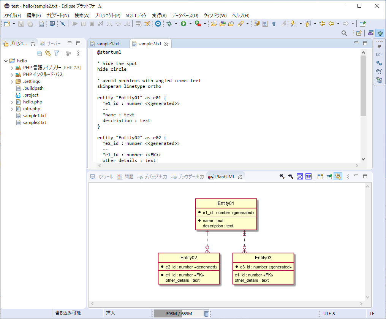This screenshot has width=386, height=319.
Task: Zoom in on the PlantUML diagram
Action: (x=282, y=176)
